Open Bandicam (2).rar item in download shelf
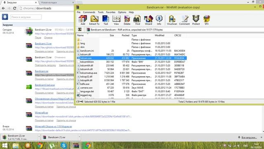 pos(19,137)
